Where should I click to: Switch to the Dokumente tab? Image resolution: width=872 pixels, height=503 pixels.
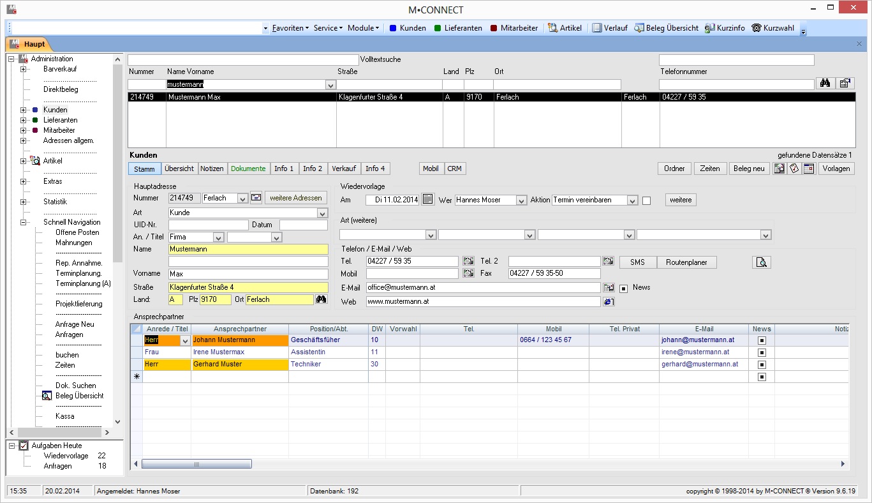(248, 169)
